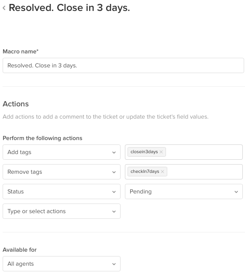245x274 pixels.
Task: Click the chevron beside Pending
Action: click(236, 192)
